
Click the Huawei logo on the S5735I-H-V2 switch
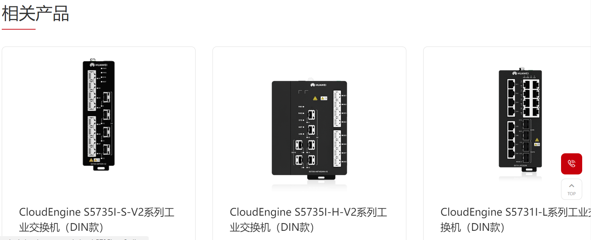click(318, 85)
